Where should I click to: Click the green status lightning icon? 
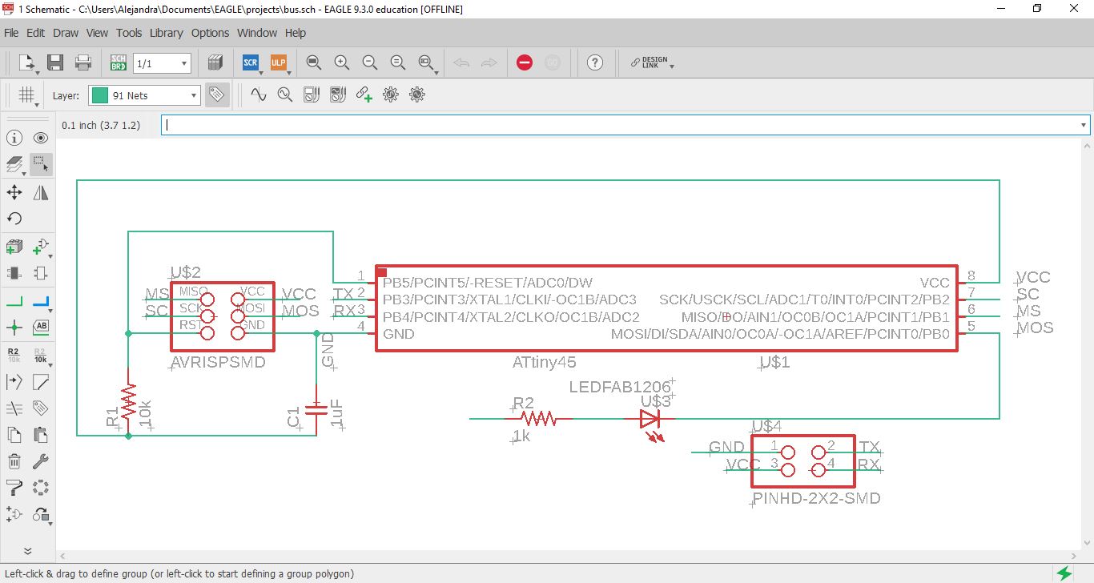1064,573
